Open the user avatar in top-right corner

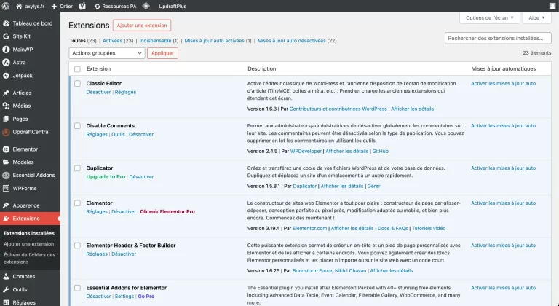pyautogui.click(x=552, y=6)
